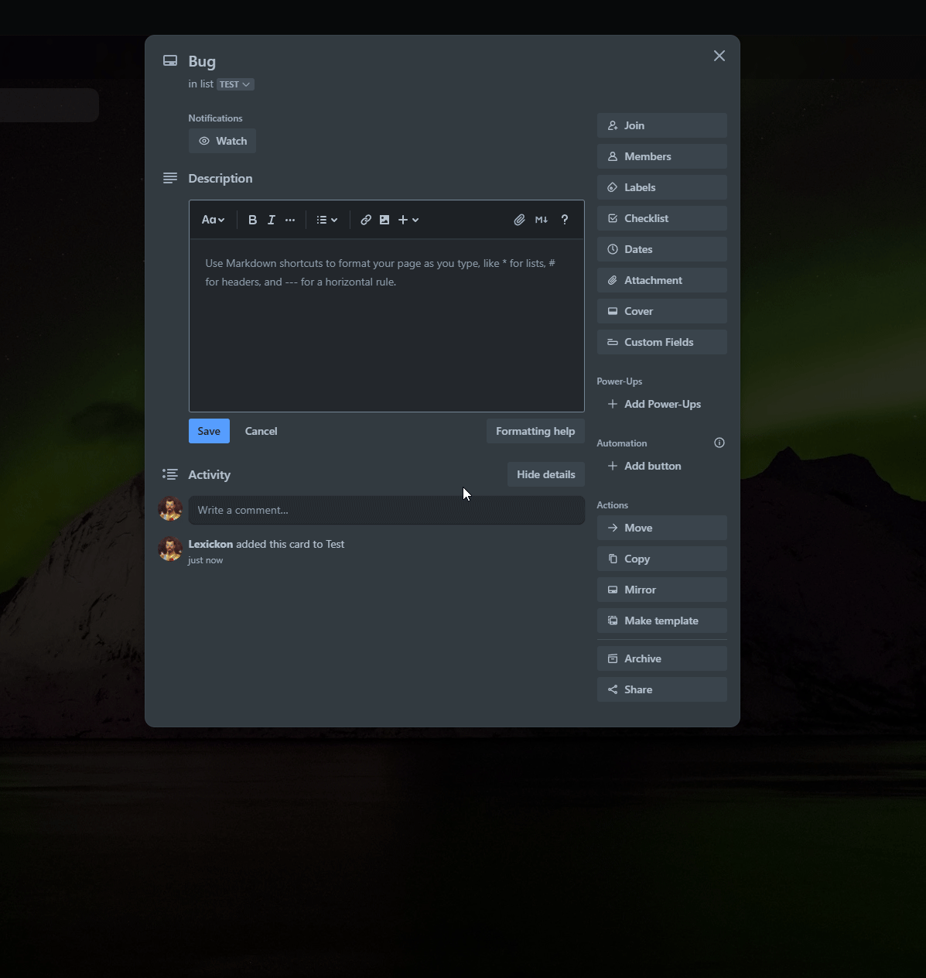The height and width of the screenshot is (978, 926).
Task: Attach a file via paperclip icon
Action: click(x=519, y=220)
